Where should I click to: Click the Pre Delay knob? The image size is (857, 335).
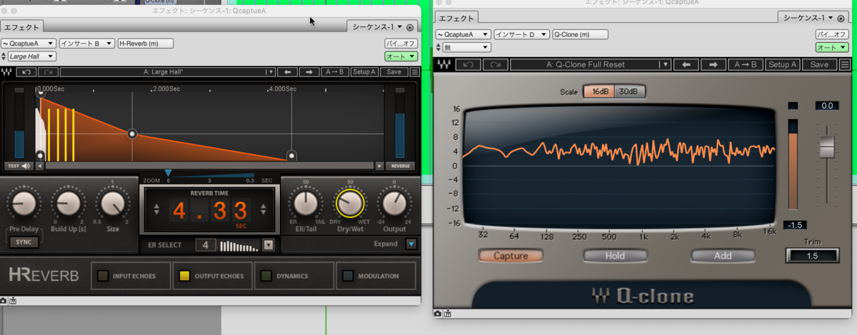23,205
